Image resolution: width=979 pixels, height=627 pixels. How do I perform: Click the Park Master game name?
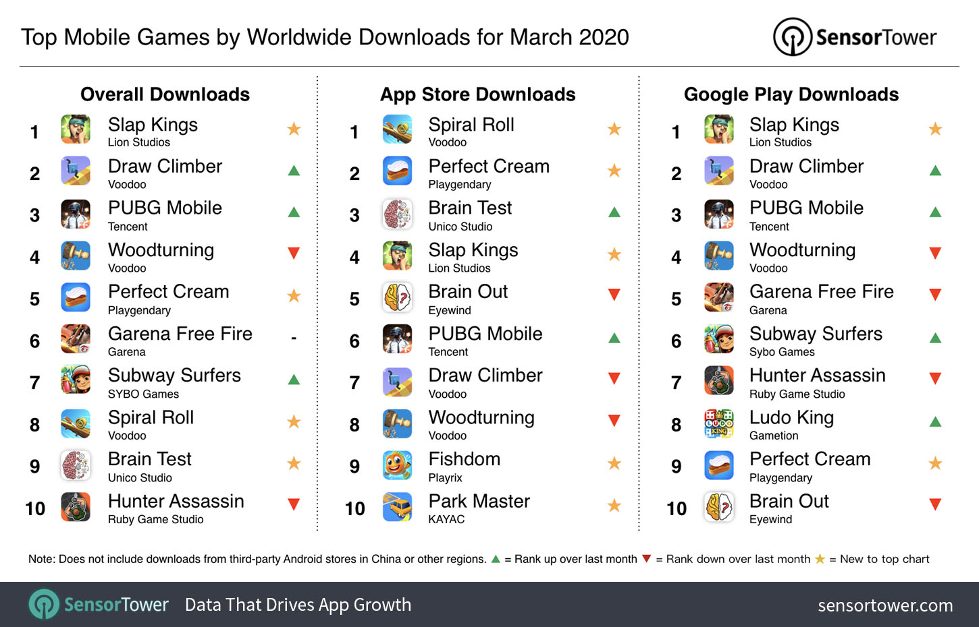[479, 501]
